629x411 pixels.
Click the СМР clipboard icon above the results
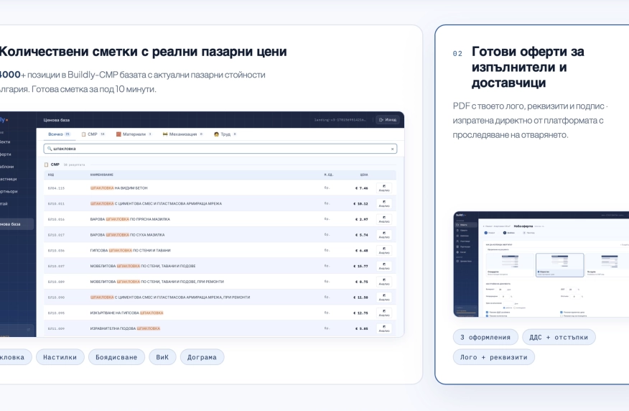(x=46, y=165)
